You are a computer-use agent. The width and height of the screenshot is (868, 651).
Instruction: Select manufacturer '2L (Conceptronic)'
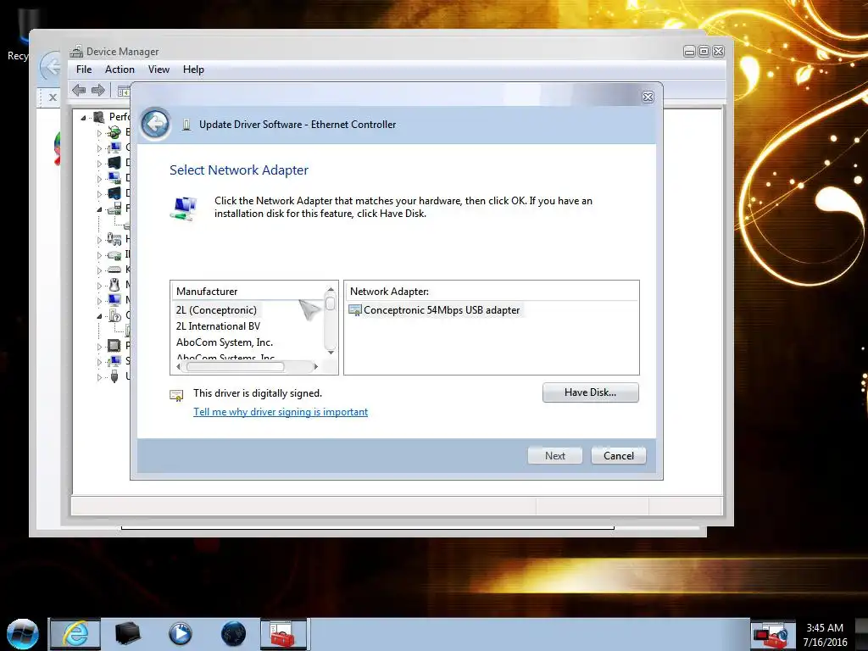[216, 310]
